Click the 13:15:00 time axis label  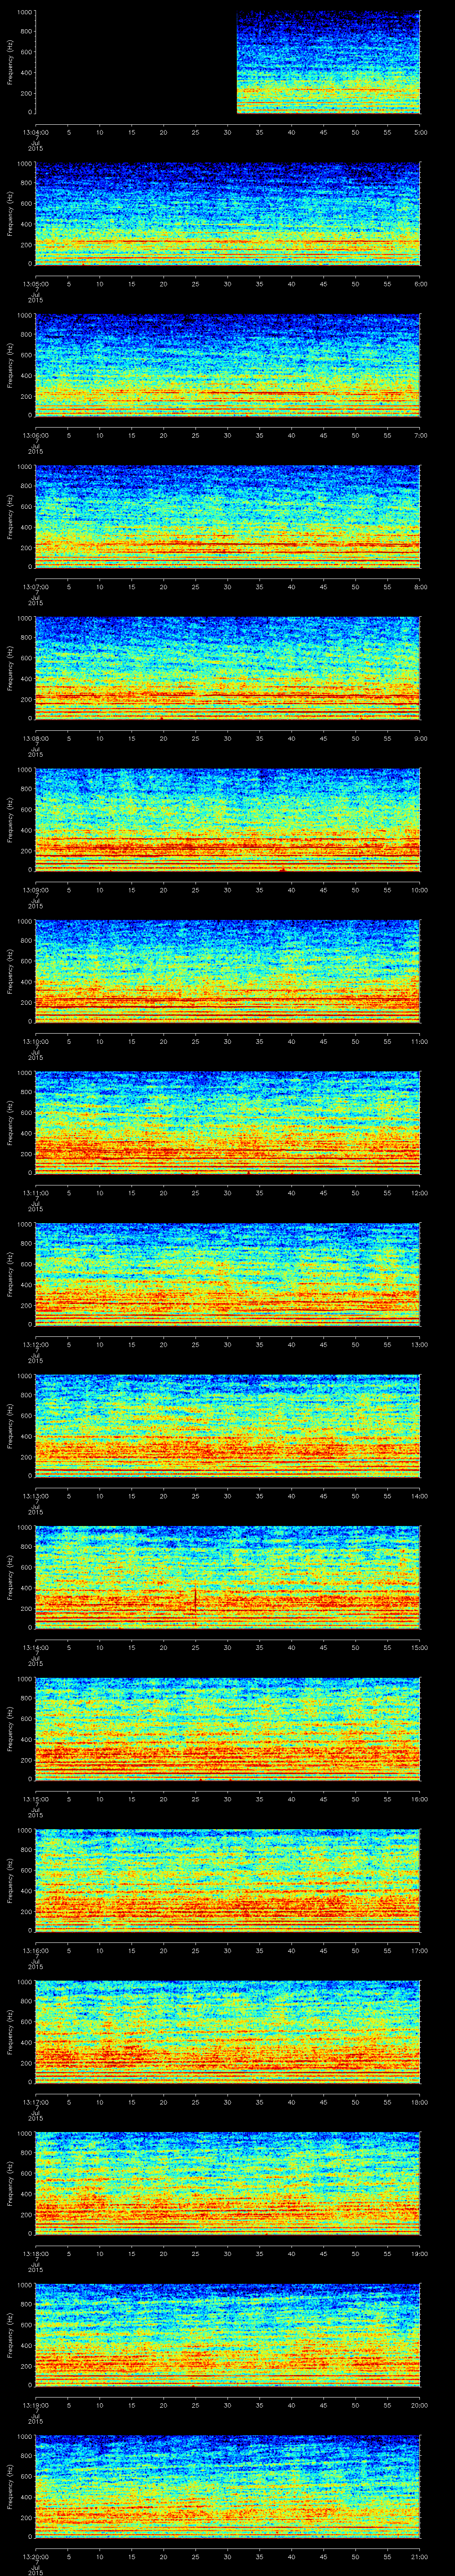[36, 1799]
